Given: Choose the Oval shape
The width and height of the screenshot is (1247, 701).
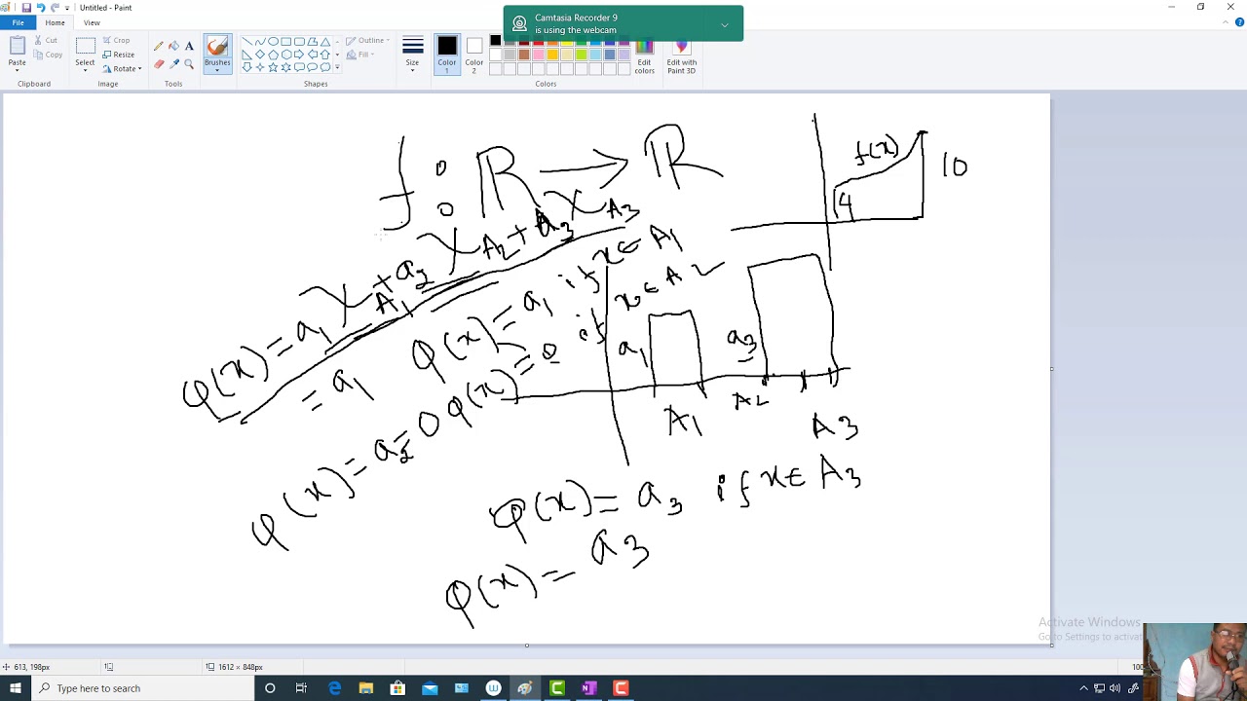Looking at the screenshot, I should point(273,42).
